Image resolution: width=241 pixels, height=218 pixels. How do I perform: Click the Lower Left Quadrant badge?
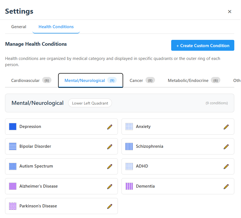point(90,103)
